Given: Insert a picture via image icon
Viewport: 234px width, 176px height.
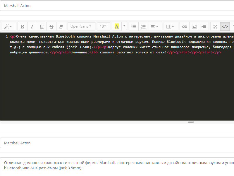Looking at the screenshot, I should point(194,26).
